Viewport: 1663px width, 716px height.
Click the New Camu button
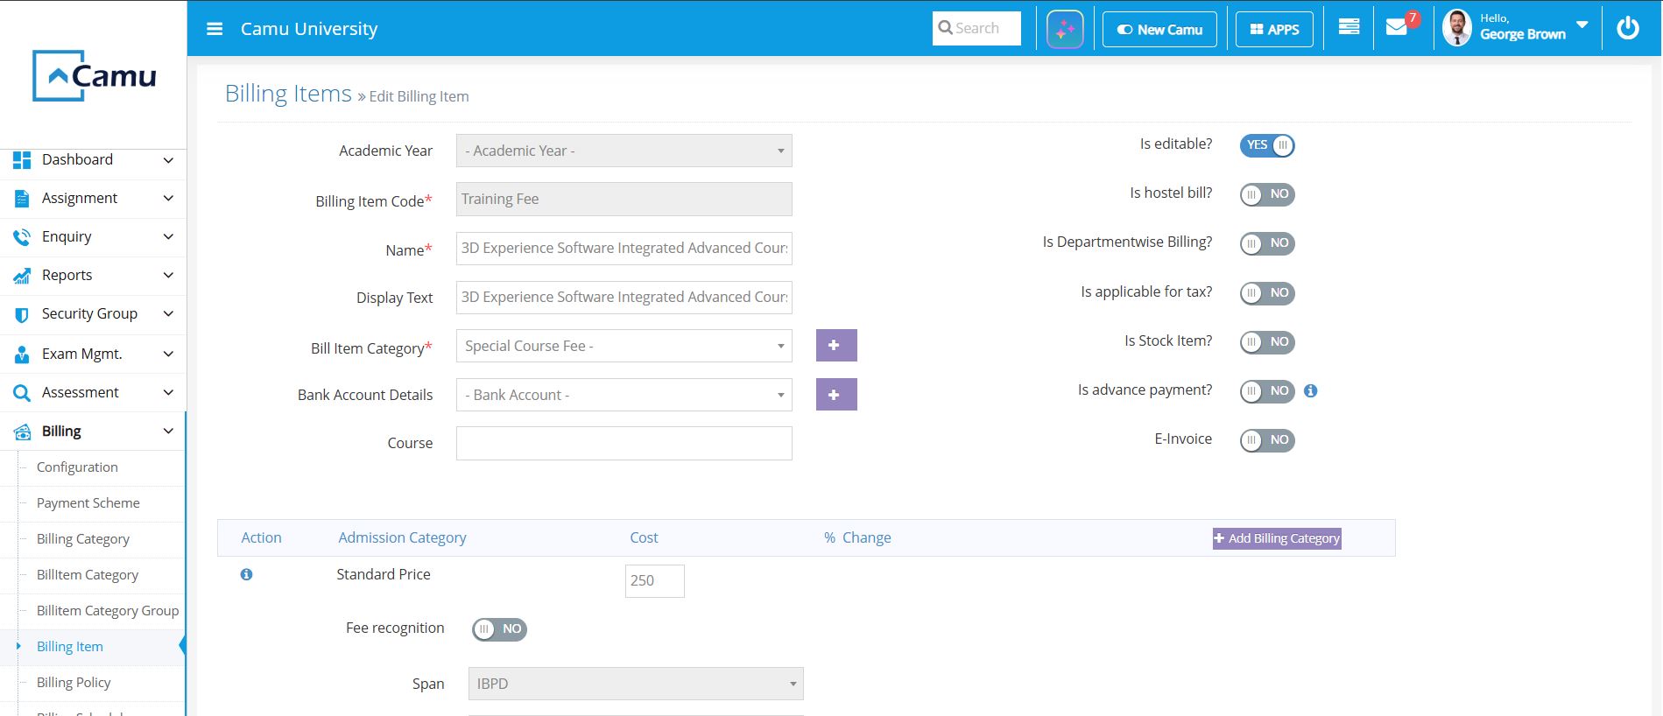[x=1159, y=29]
